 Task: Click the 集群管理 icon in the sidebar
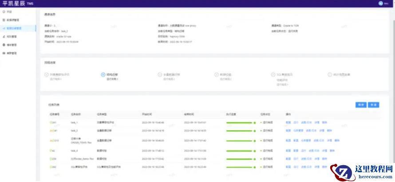(4, 53)
